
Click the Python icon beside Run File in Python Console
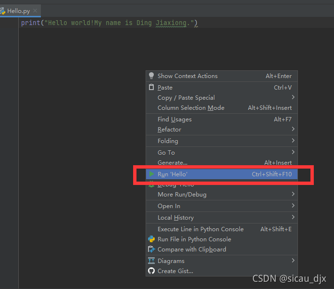151,239
